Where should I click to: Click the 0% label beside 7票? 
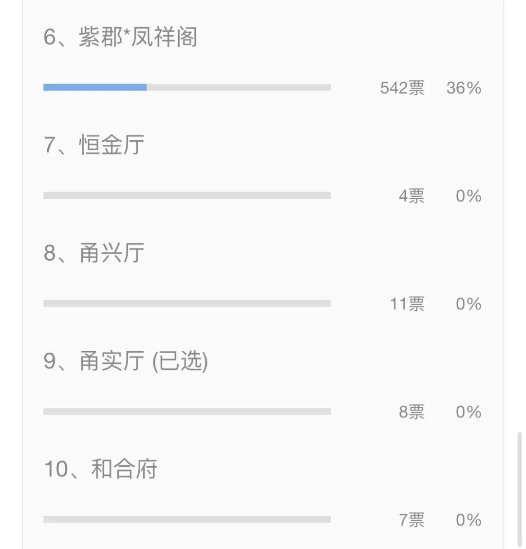click(468, 520)
